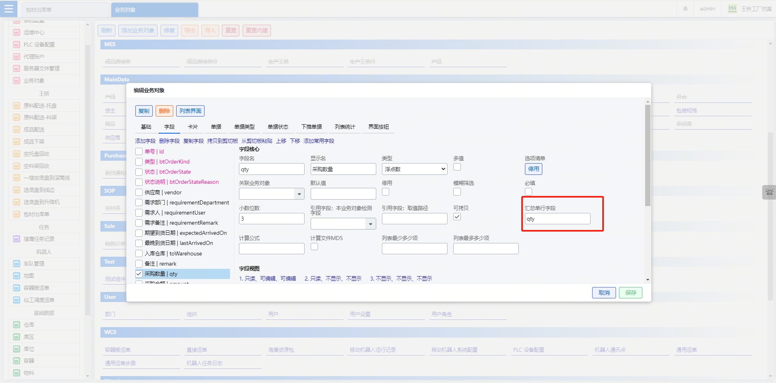
Task: Click the icon beside 车队管理
Action: point(17,264)
